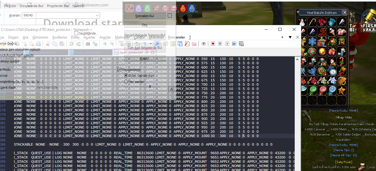Start macro recording with red record icon

click(213, 44)
